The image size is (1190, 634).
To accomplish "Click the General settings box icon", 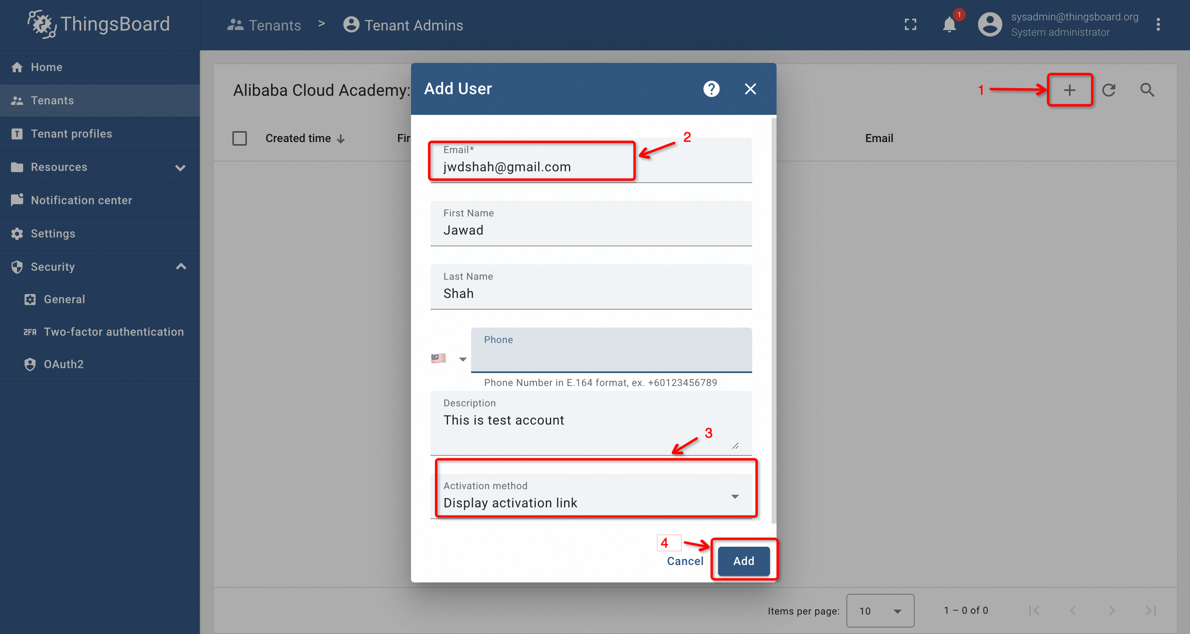I will tap(30, 299).
